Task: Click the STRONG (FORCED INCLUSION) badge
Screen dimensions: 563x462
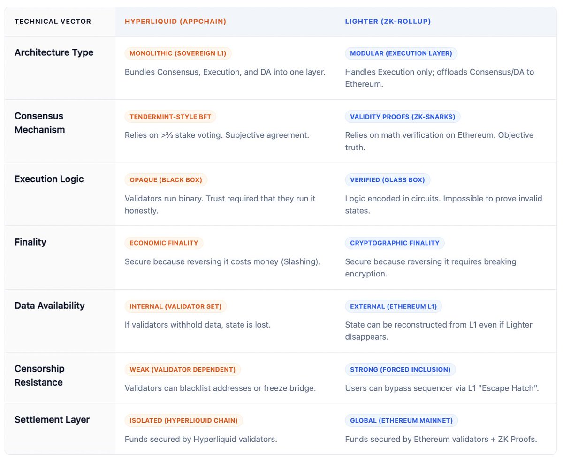Action: 400,370
